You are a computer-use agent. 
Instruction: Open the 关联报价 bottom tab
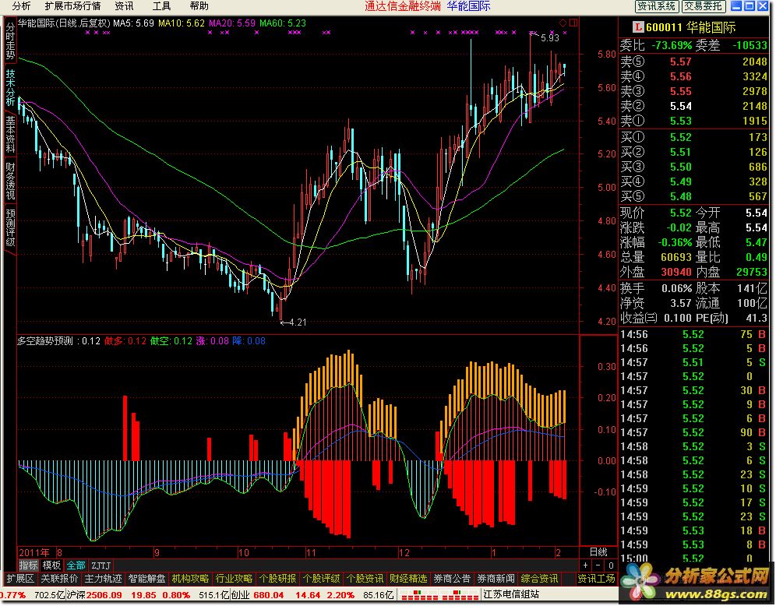[59, 578]
